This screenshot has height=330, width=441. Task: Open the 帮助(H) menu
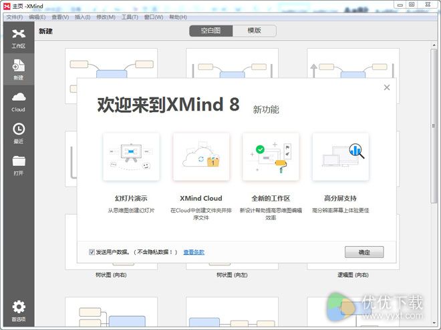178,17
